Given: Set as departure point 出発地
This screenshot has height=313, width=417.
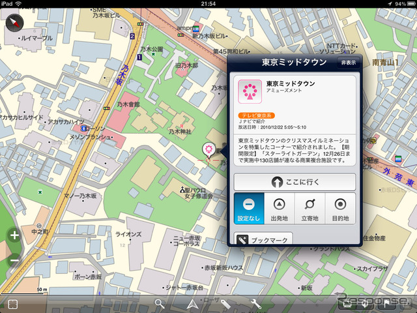Looking at the screenshot, I should [280, 209].
